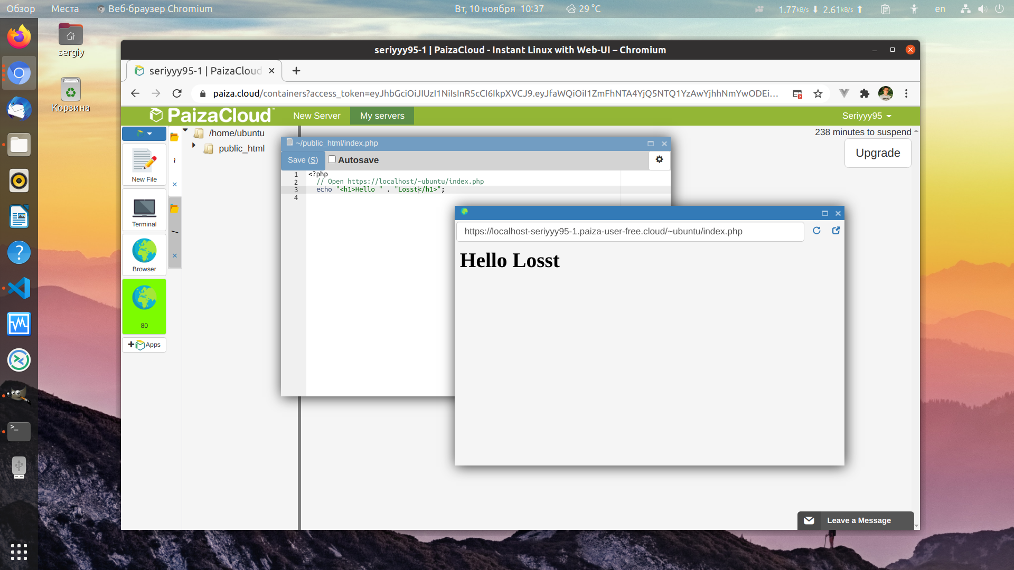Open the PaizaCloud sidebar dropdown menu

pos(144,134)
